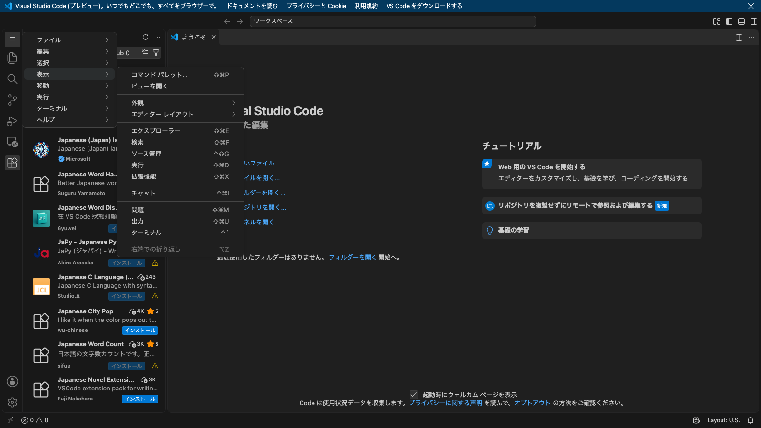Open extensions view more actions ellipsis

tap(158, 37)
